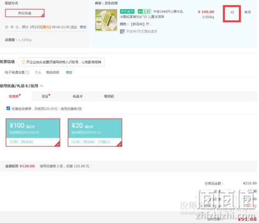Screen dimensions: 259x223
Task: Click the no-7-day-return icon
Action: [122, 31]
